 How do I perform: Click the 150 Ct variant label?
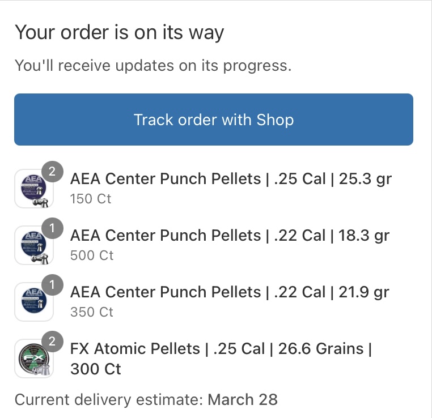coord(91,199)
